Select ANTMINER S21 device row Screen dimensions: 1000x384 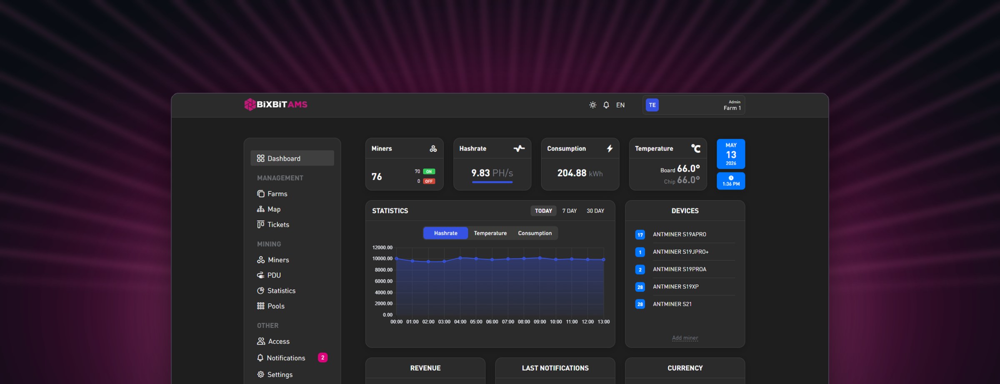685,304
